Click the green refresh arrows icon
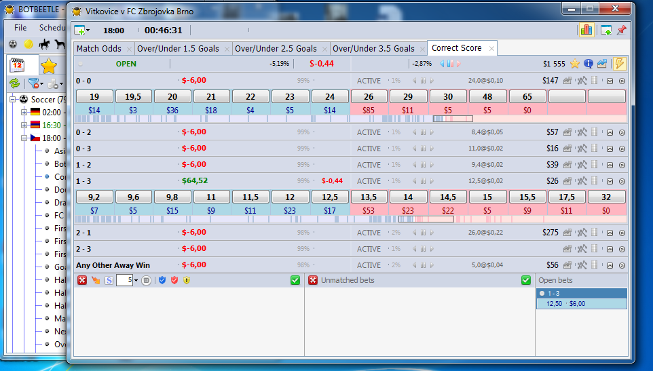Image resolution: width=653 pixels, height=371 pixels. tap(14, 83)
